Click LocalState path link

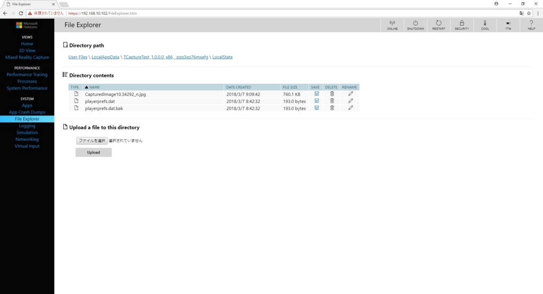(x=222, y=57)
